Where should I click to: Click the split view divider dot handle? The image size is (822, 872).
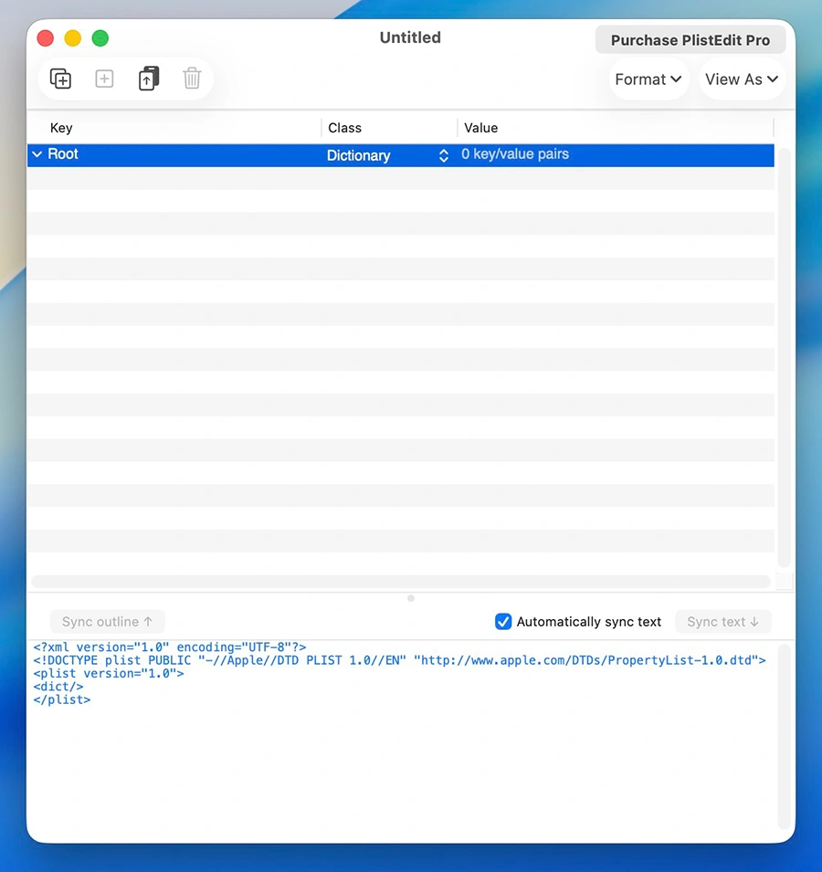coord(411,599)
